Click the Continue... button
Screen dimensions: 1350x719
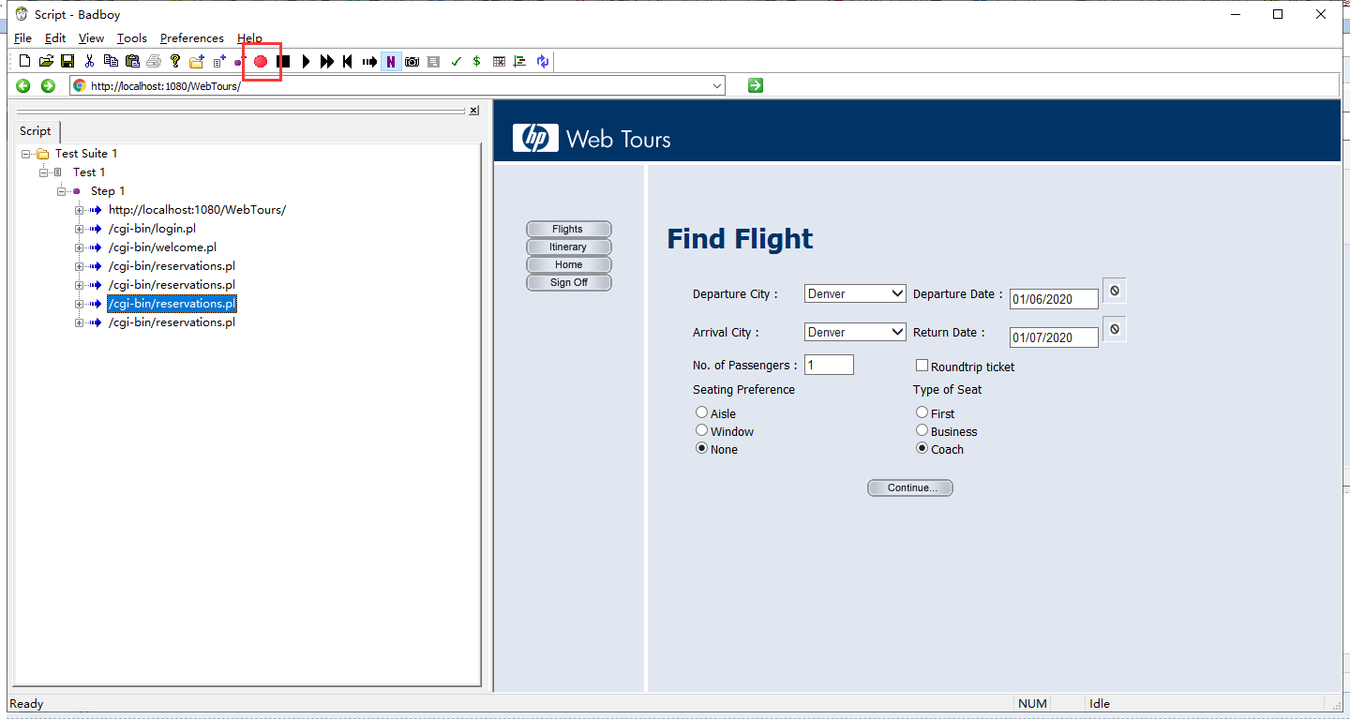[909, 487]
